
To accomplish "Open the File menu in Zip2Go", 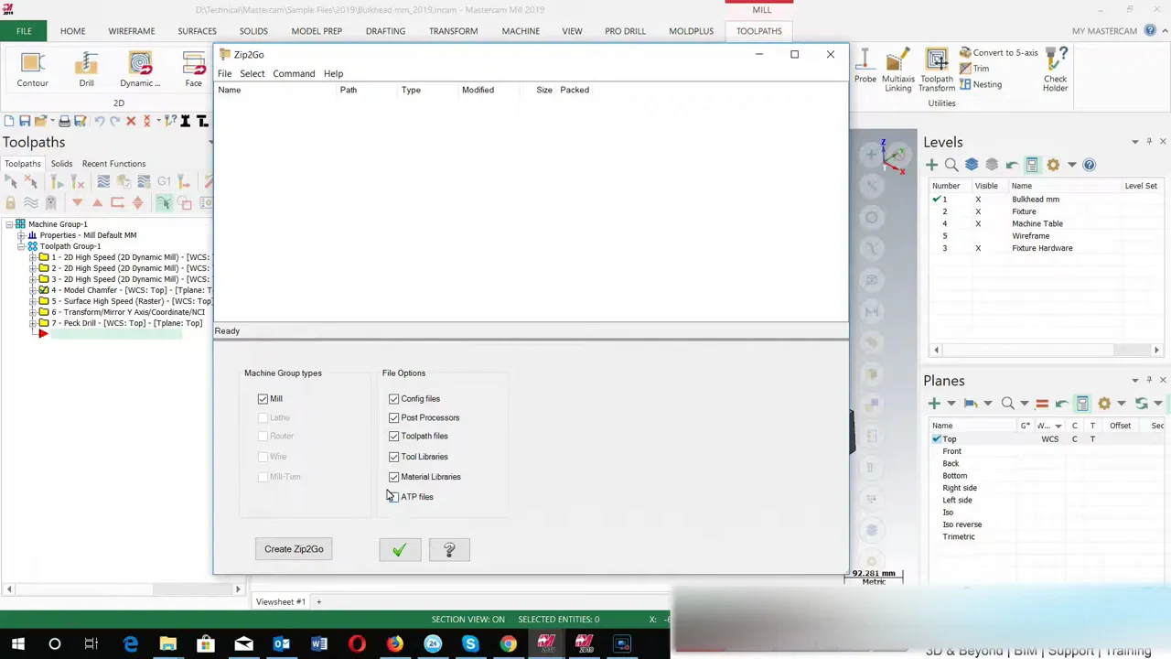I will pos(224,73).
